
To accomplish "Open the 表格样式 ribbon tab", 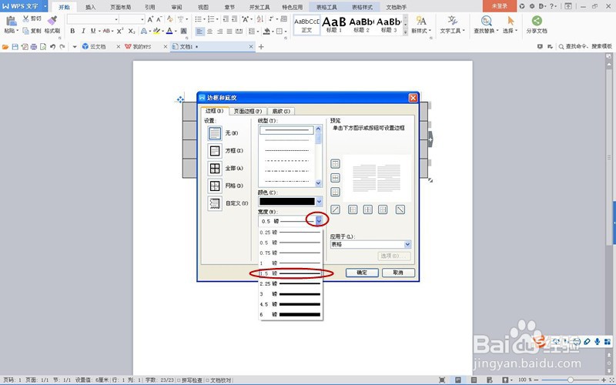I will 362,7.
